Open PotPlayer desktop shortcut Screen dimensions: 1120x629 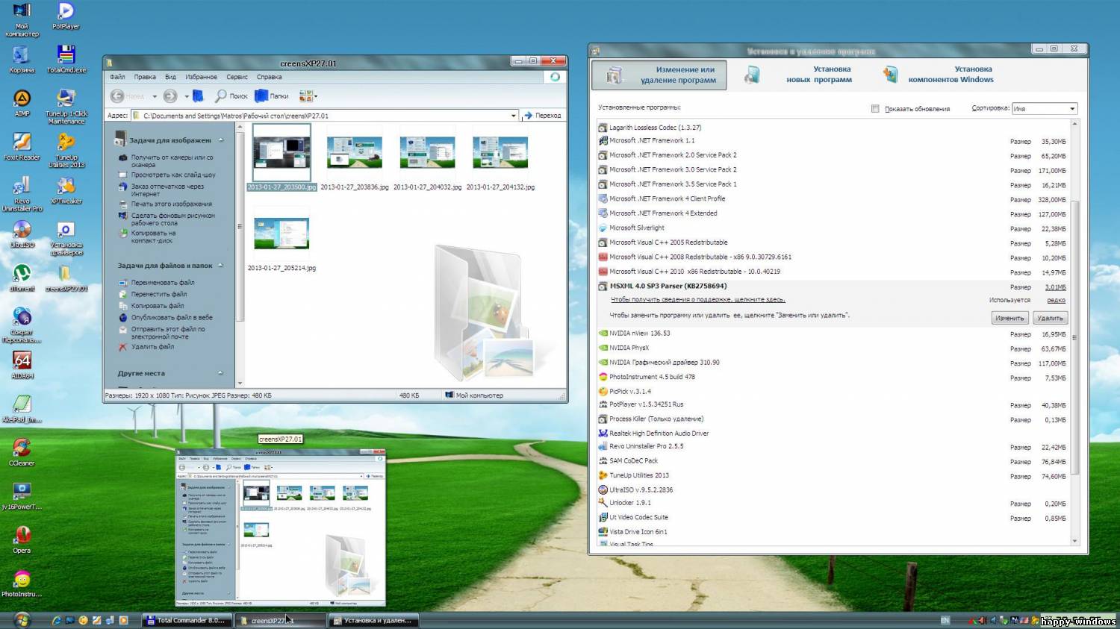click(66, 12)
